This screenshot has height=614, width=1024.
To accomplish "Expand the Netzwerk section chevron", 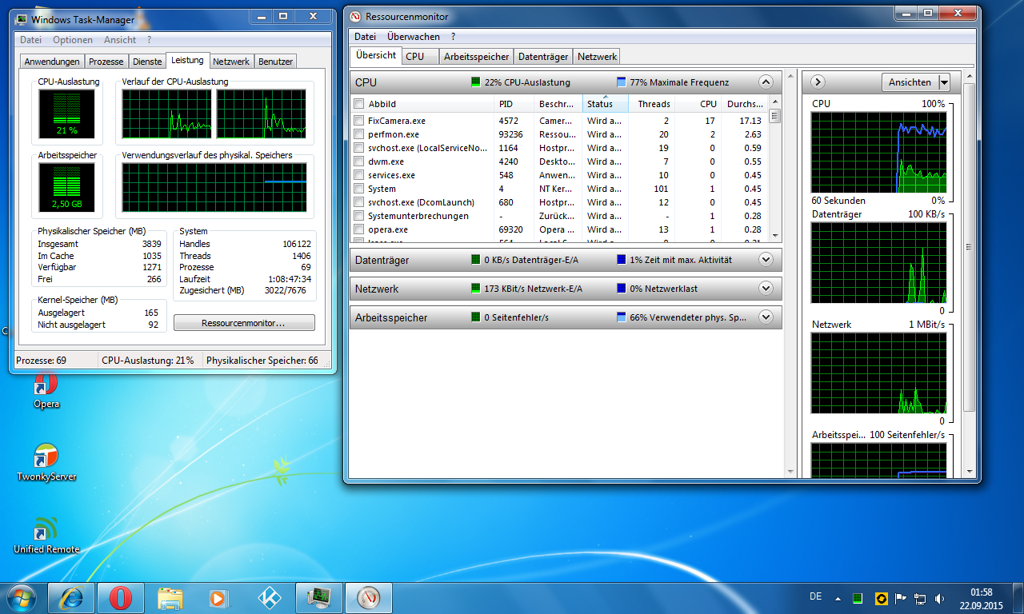I will (x=766, y=289).
